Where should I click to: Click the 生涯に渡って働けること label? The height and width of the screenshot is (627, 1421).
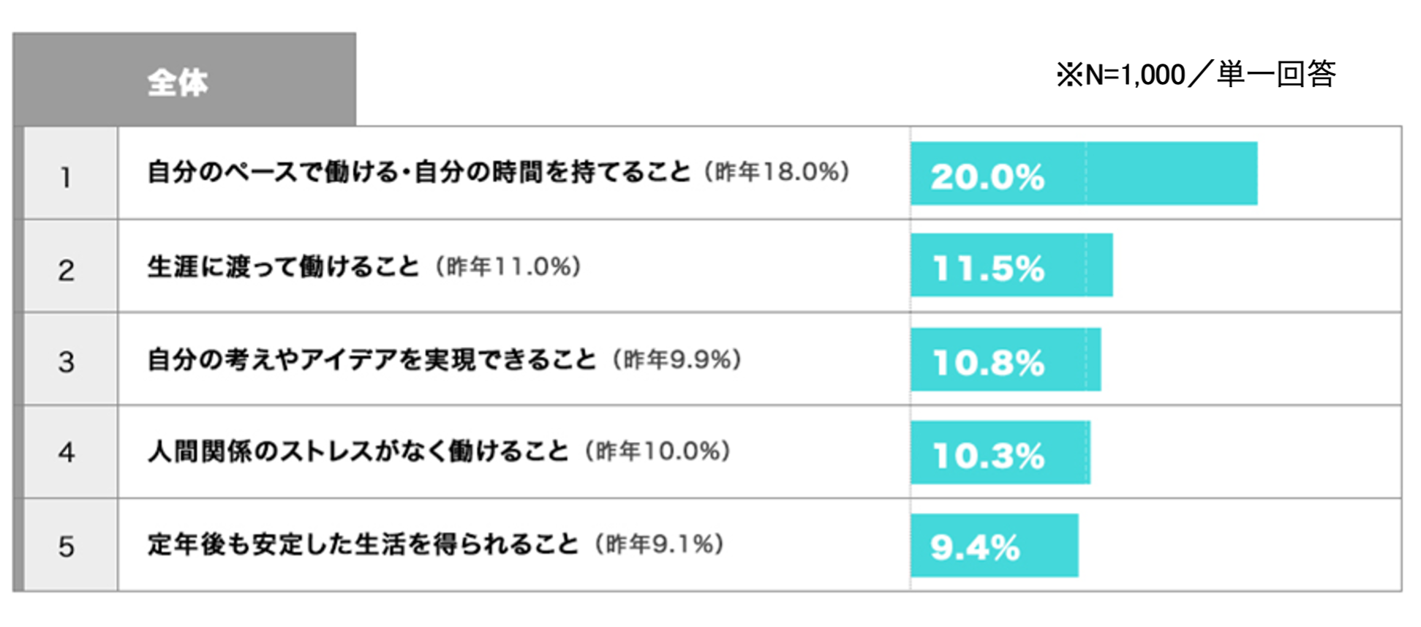283,266
